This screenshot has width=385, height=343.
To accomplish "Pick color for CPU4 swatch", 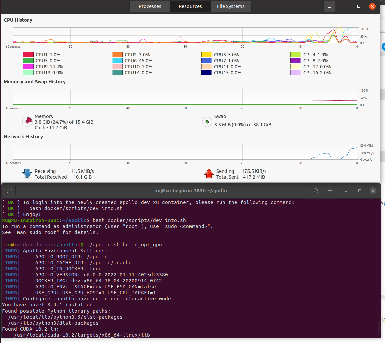I will [x=296, y=54].
